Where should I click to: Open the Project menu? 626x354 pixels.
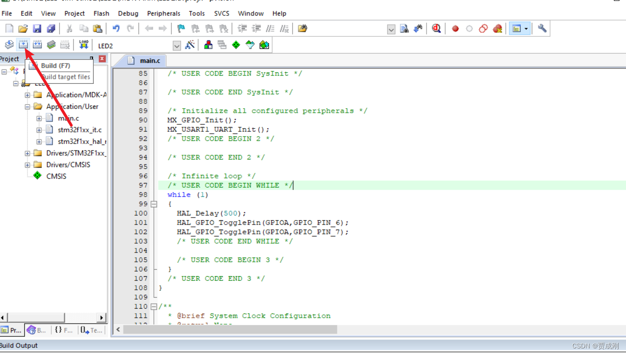[x=75, y=14]
